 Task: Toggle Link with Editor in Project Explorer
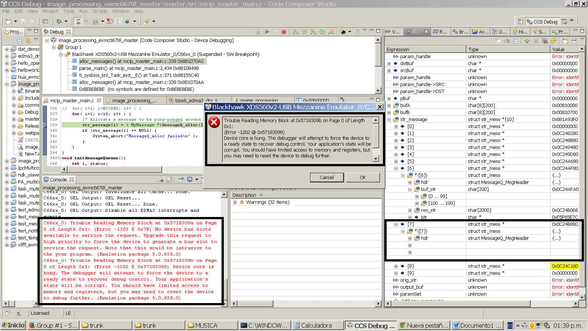(28, 41)
